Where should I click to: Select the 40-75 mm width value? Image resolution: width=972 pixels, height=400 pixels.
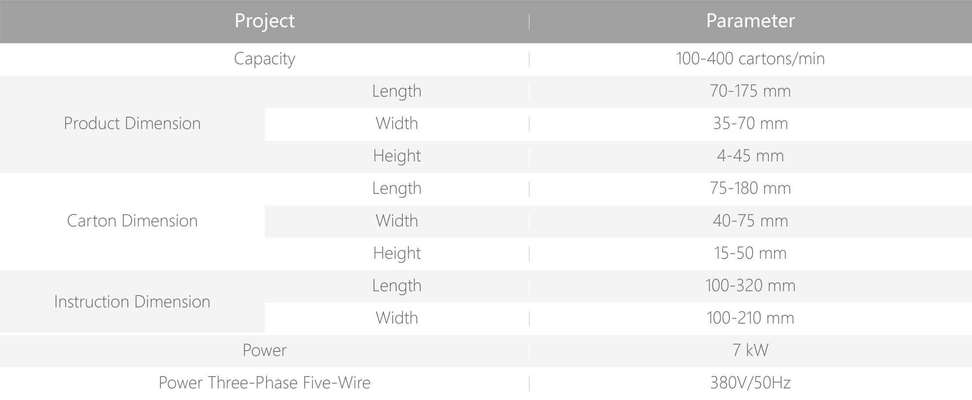pyautogui.click(x=750, y=221)
